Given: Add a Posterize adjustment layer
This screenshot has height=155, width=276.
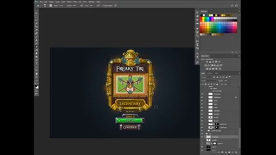Looking at the screenshot, I should 210,68.
